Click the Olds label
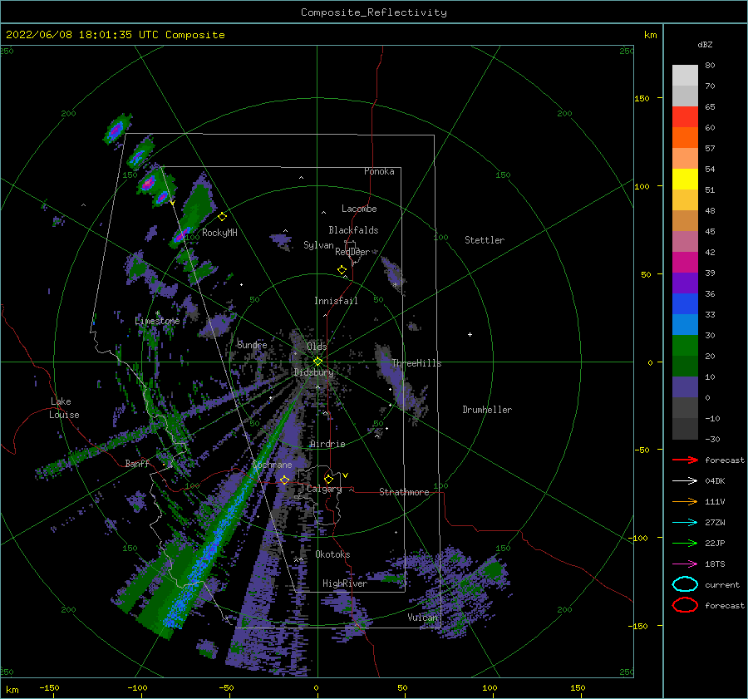This screenshot has height=699, width=748. pyautogui.click(x=317, y=347)
